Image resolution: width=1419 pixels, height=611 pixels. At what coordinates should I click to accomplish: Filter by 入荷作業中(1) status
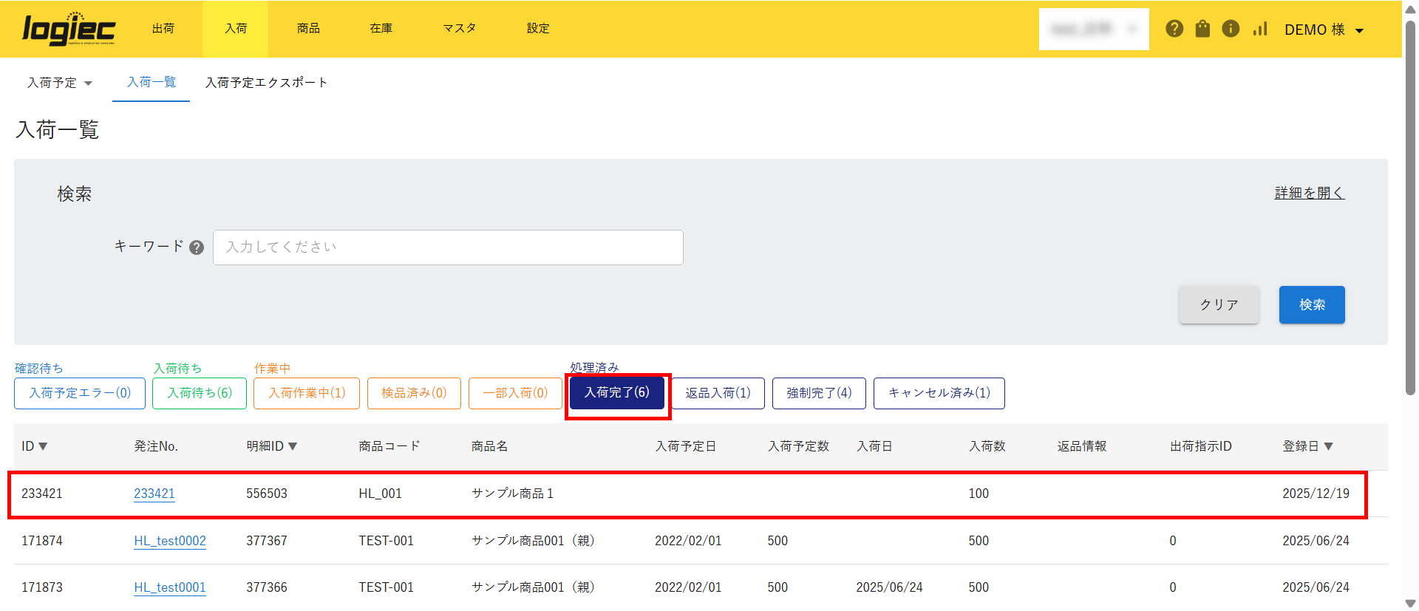[x=307, y=393]
